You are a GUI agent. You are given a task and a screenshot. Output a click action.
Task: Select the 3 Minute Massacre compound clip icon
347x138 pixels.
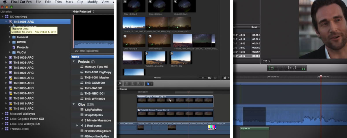(x=82, y=120)
